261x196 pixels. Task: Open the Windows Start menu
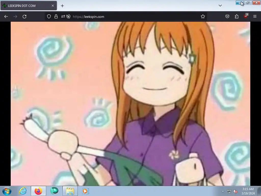[7, 191]
